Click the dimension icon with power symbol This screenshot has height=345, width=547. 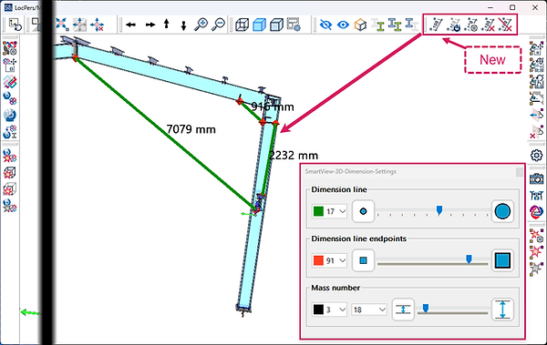(453, 25)
